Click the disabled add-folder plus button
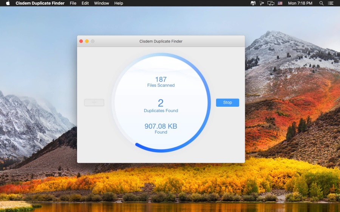This screenshot has width=340, height=212. (x=94, y=102)
